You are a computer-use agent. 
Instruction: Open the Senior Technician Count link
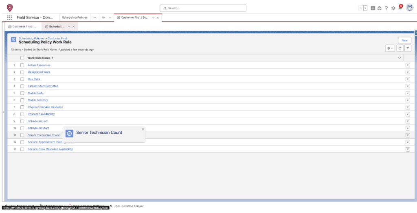(44, 135)
